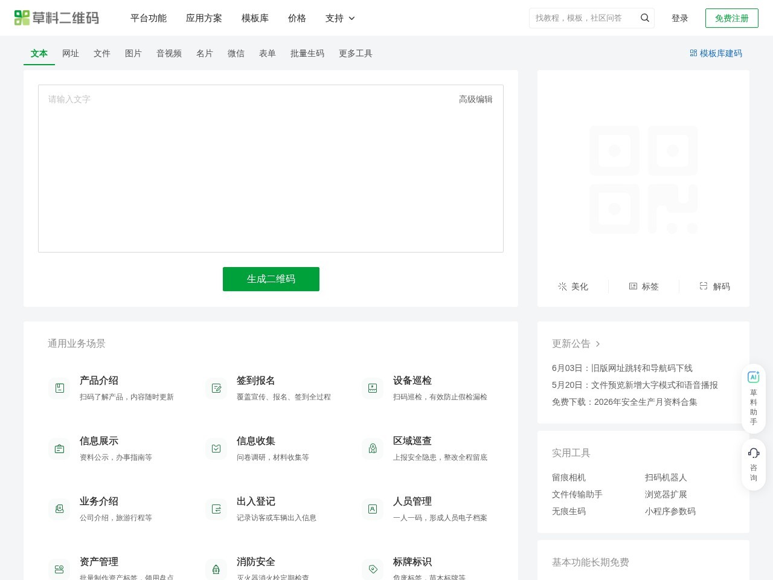Image resolution: width=773 pixels, height=580 pixels.
Task: Open the 5月20日 文件预览 announcement
Action: 635,385
